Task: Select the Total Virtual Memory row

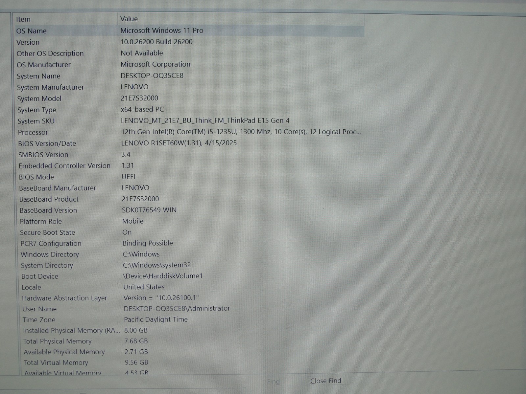Action: [56, 363]
